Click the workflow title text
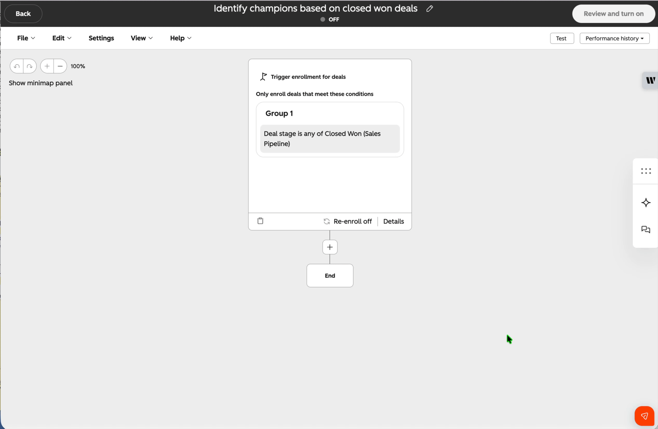The image size is (658, 429). click(315, 8)
